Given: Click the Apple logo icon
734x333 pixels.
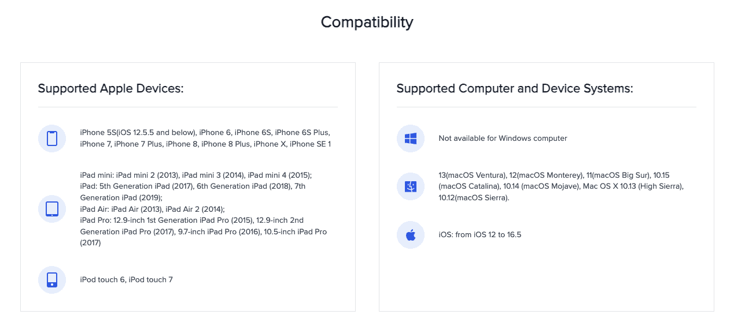Looking at the screenshot, I should [411, 235].
